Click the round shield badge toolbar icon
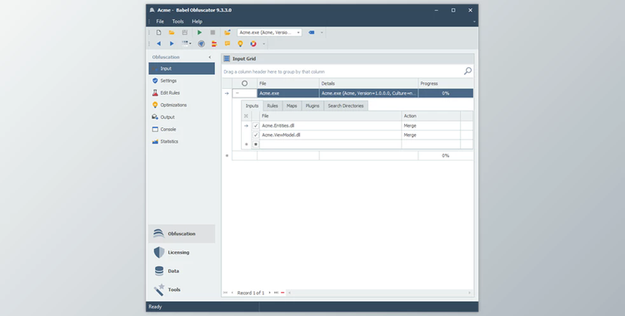This screenshot has width=625, height=316. [x=202, y=44]
